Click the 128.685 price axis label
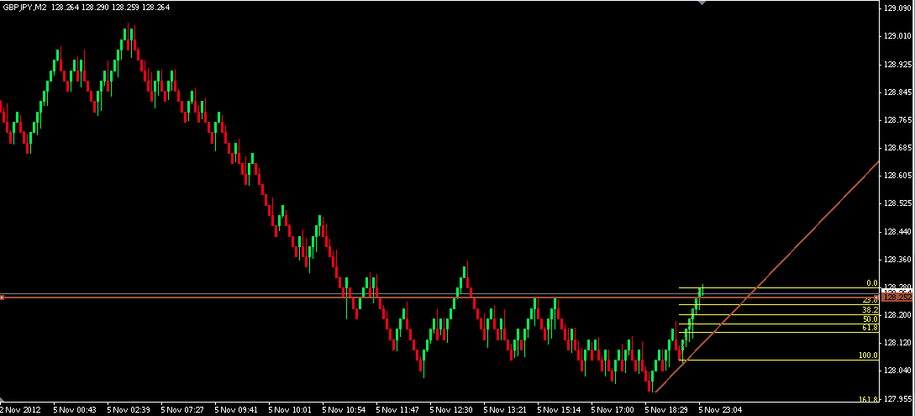 point(899,148)
